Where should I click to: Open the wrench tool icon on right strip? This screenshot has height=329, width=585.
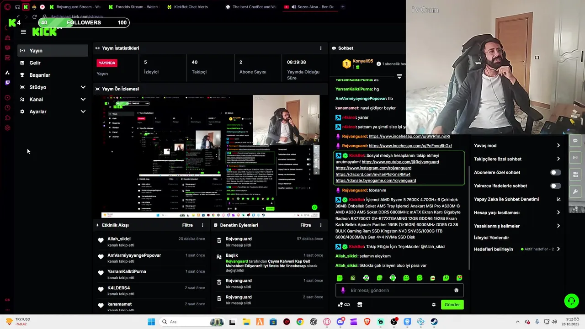(575, 191)
